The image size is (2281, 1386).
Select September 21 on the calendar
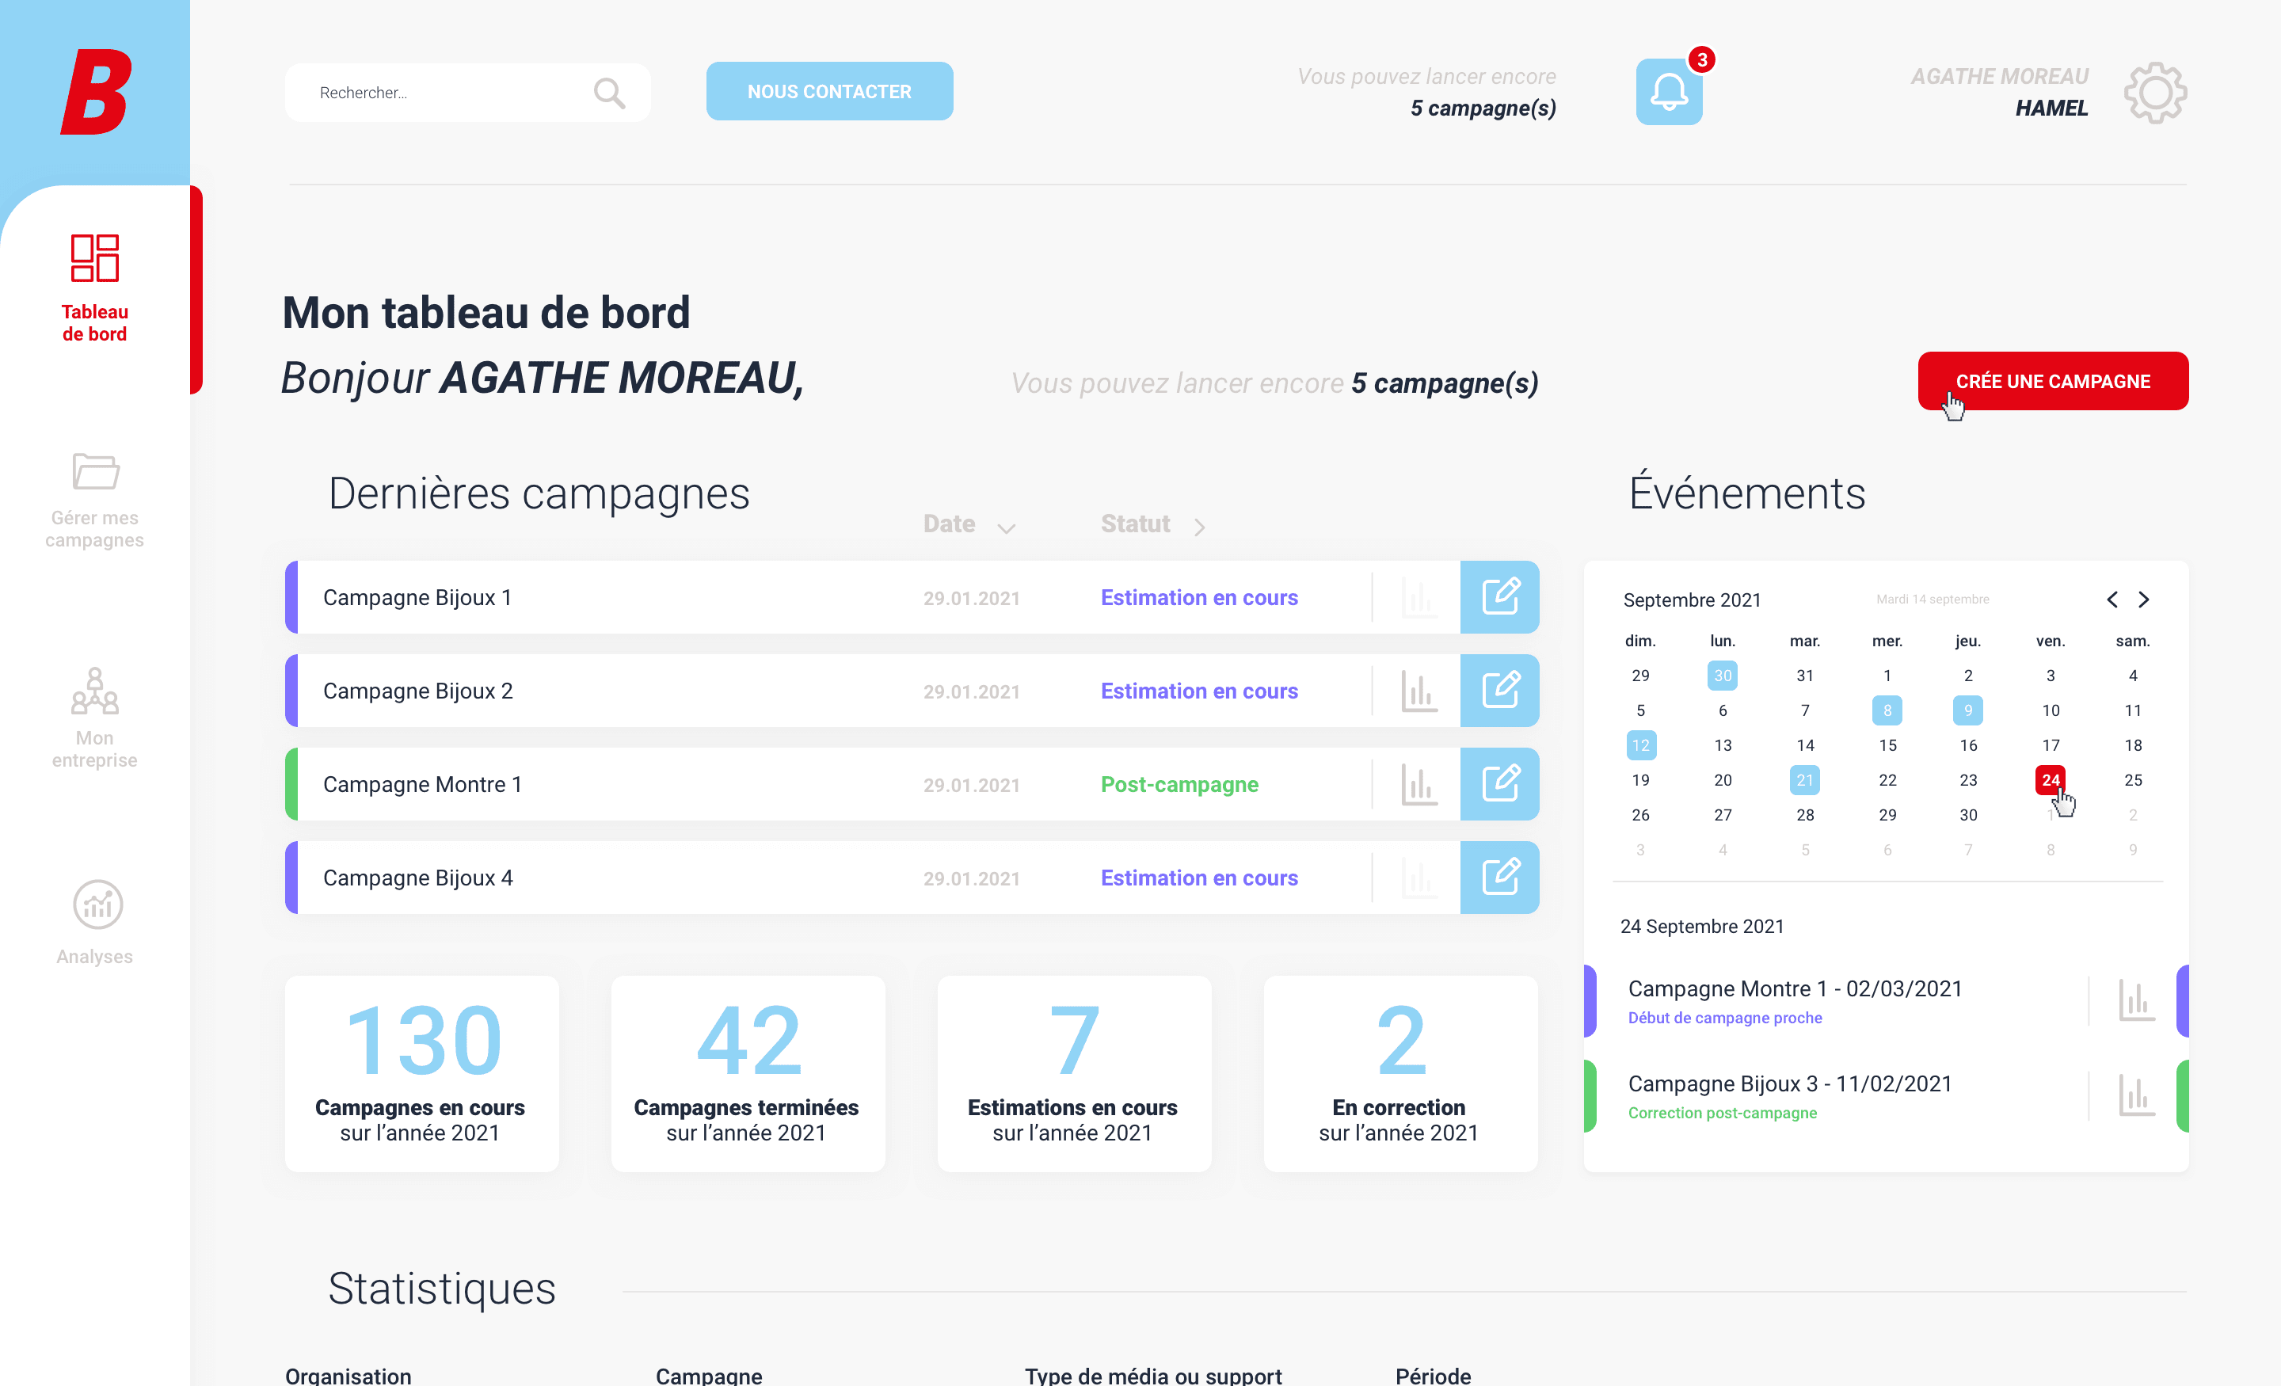point(1804,779)
